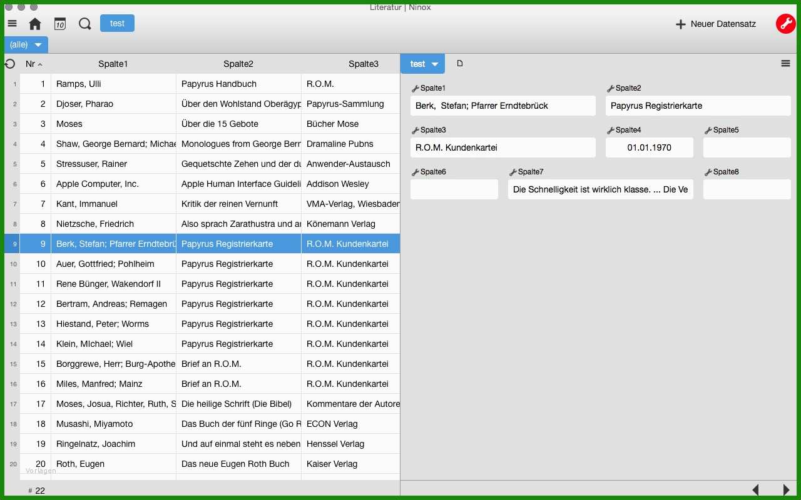The height and width of the screenshot is (500, 801).
Task: Select row Shaw, George Bernard
Action: click(202, 144)
